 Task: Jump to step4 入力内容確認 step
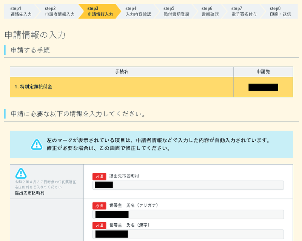138,11
